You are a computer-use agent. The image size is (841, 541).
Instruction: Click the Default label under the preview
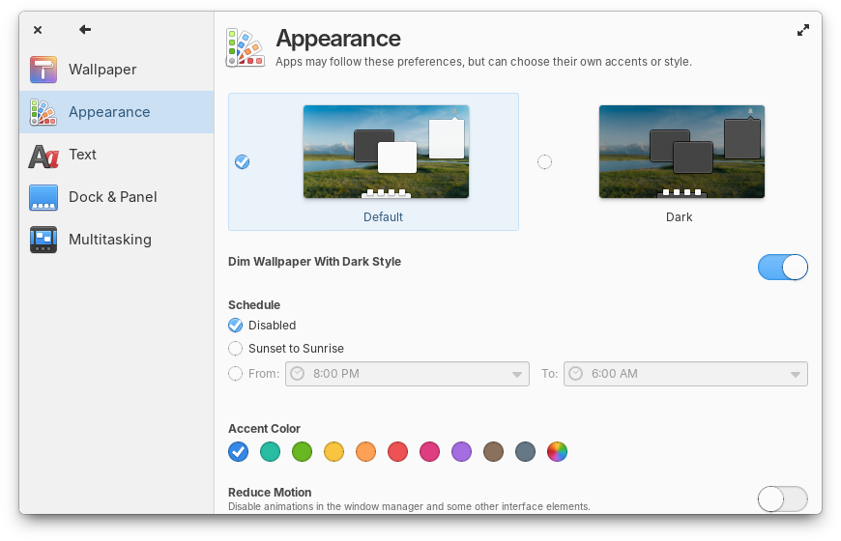click(383, 217)
